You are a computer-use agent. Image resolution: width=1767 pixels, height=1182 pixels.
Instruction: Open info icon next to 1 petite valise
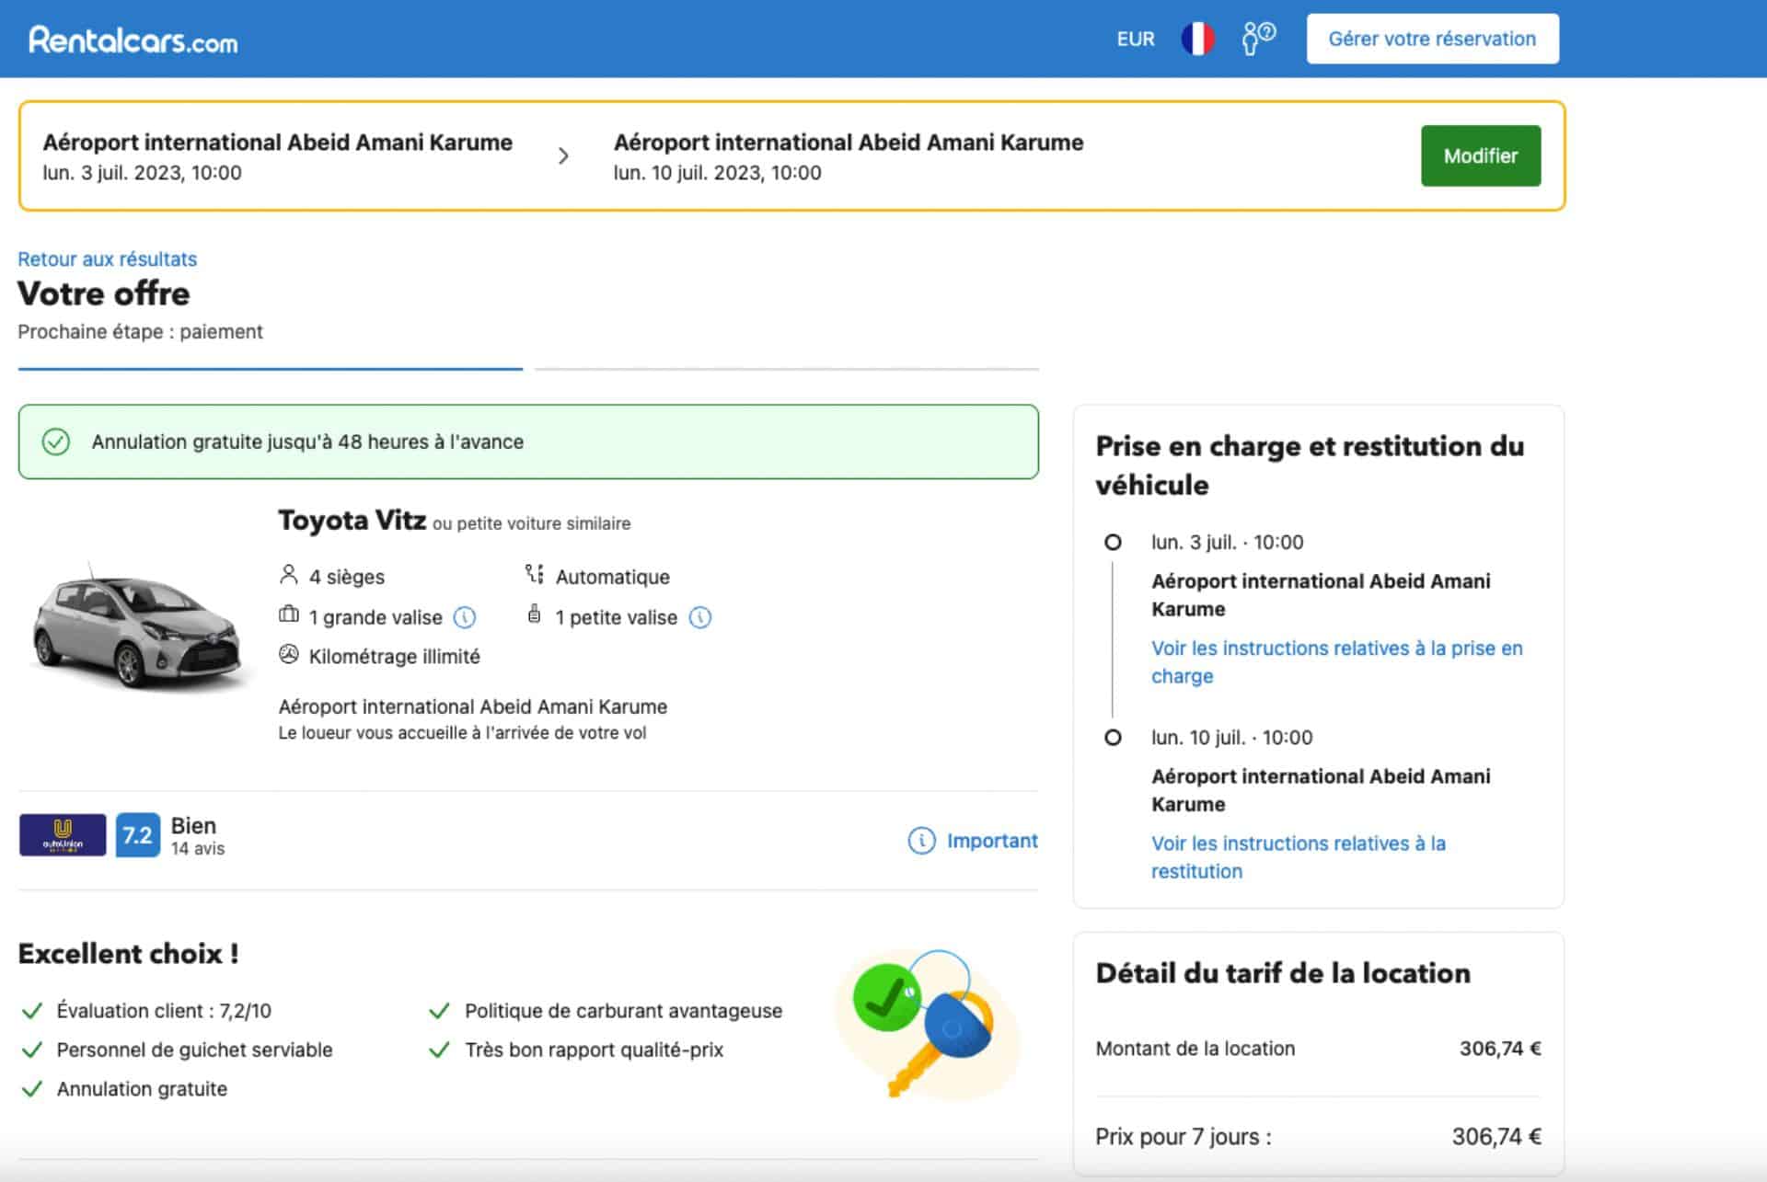(x=700, y=617)
